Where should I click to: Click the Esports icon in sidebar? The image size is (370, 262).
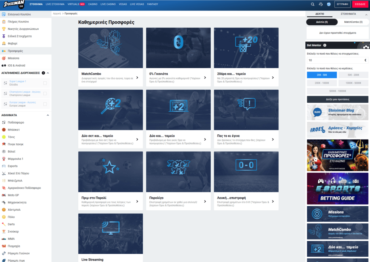pos(4,166)
